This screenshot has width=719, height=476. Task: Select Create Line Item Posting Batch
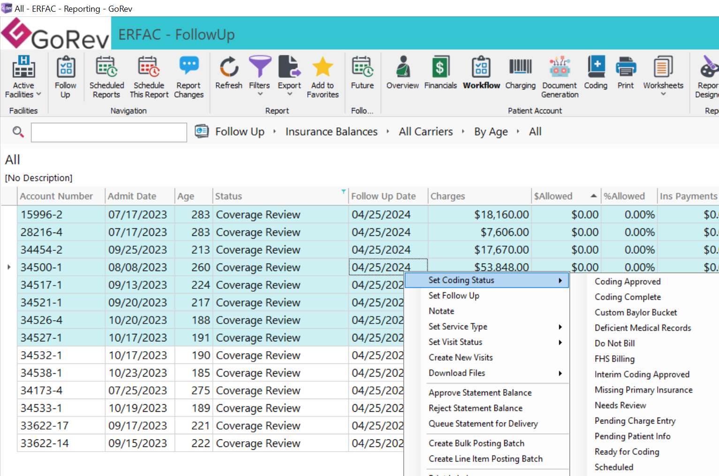click(485, 459)
